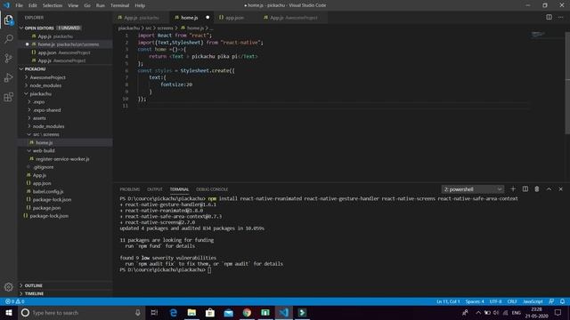This screenshot has width=570, height=320.
Task: Open the Search view in activity bar
Action: tap(8, 38)
